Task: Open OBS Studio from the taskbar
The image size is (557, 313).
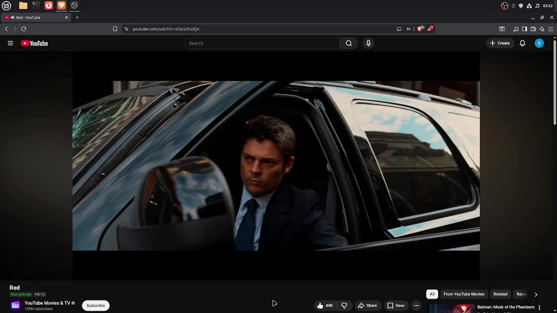Action: click(74, 6)
